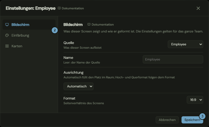209x127 pixels.
Task: Open the Quelle dropdown showing Employee
Action: [185, 44]
